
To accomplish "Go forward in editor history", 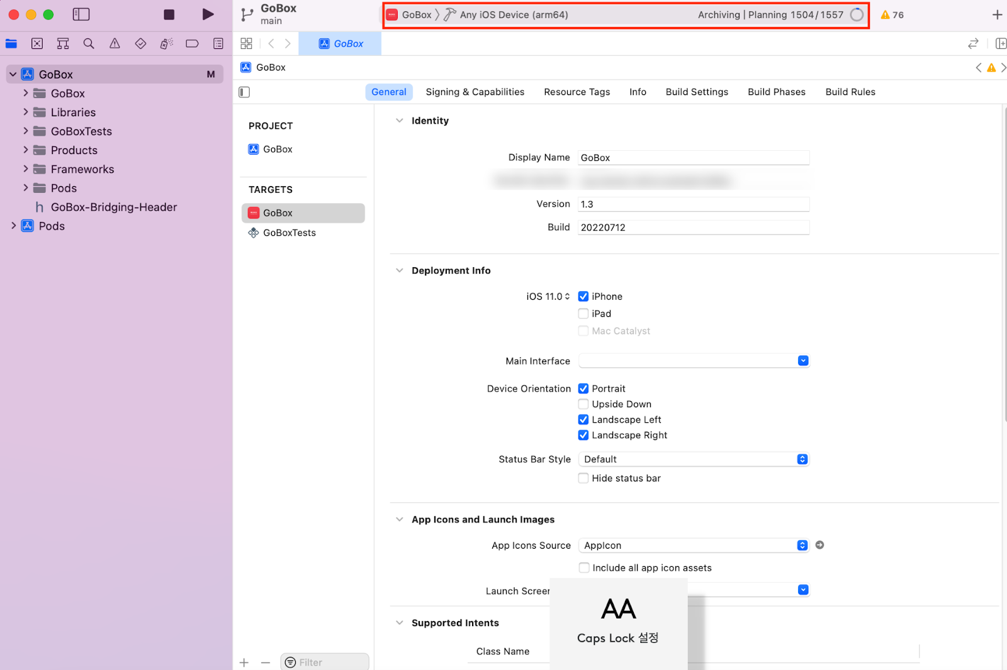I will (x=288, y=43).
